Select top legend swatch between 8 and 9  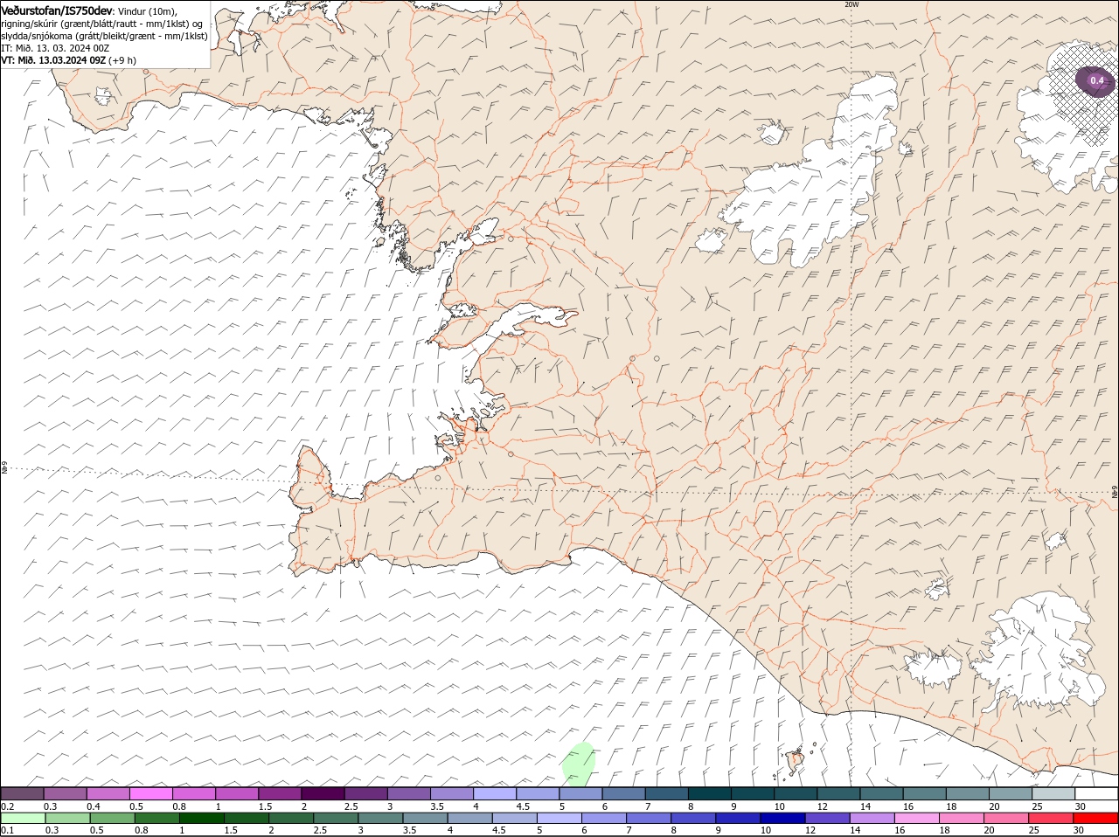[708, 793]
